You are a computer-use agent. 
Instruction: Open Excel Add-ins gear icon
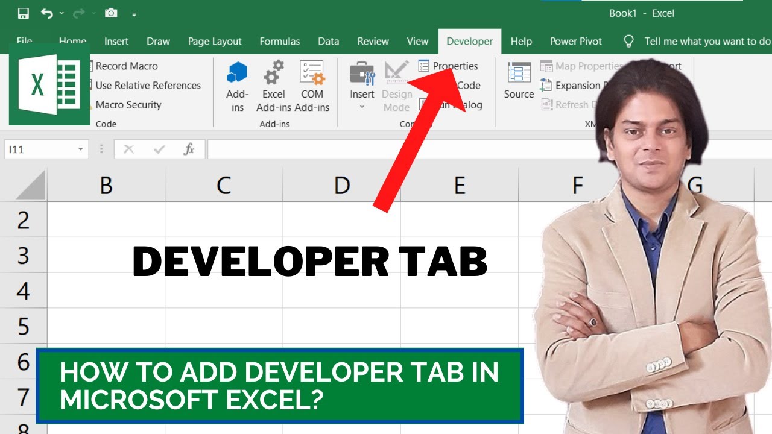(x=273, y=72)
